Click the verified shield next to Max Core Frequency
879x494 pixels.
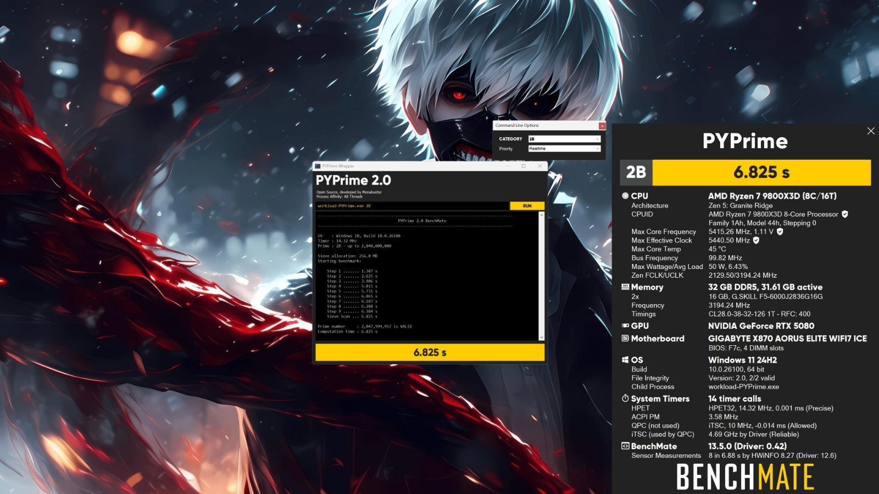pyautogui.click(x=780, y=232)
